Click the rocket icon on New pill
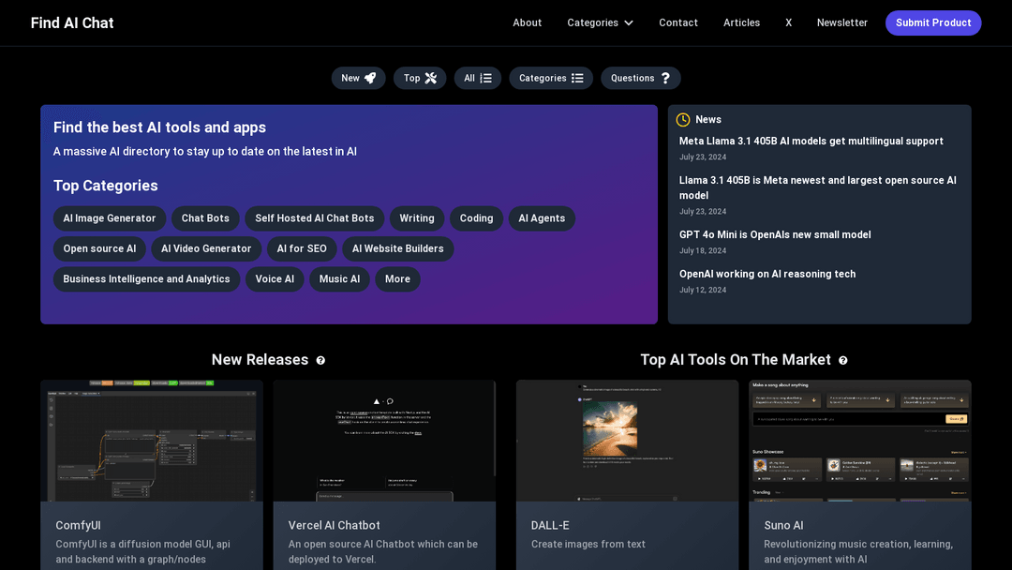This screenshot has height=570, width=1012. pyautogui.click(x=370, y=78)
